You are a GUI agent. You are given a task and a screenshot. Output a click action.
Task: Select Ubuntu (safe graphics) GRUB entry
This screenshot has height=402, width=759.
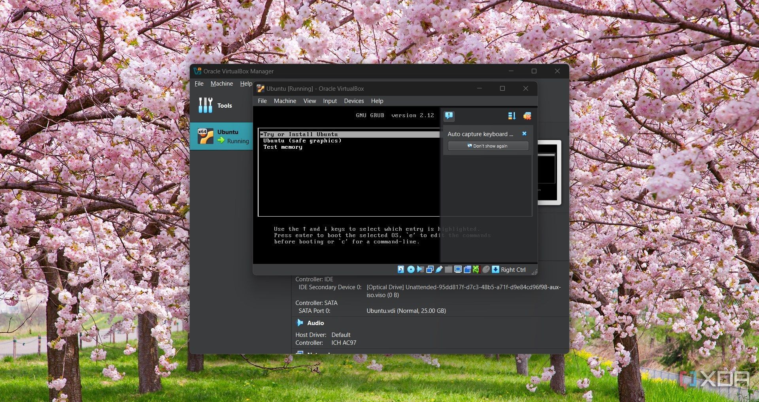click(302, 140)
